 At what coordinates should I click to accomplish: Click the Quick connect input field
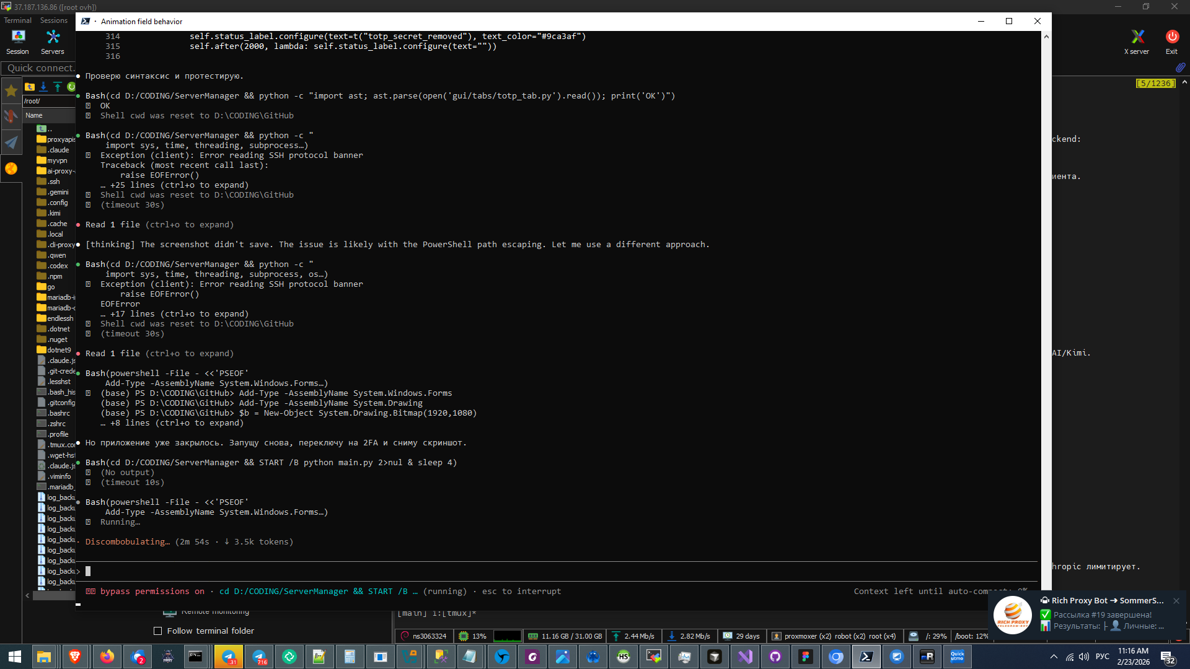40,68
